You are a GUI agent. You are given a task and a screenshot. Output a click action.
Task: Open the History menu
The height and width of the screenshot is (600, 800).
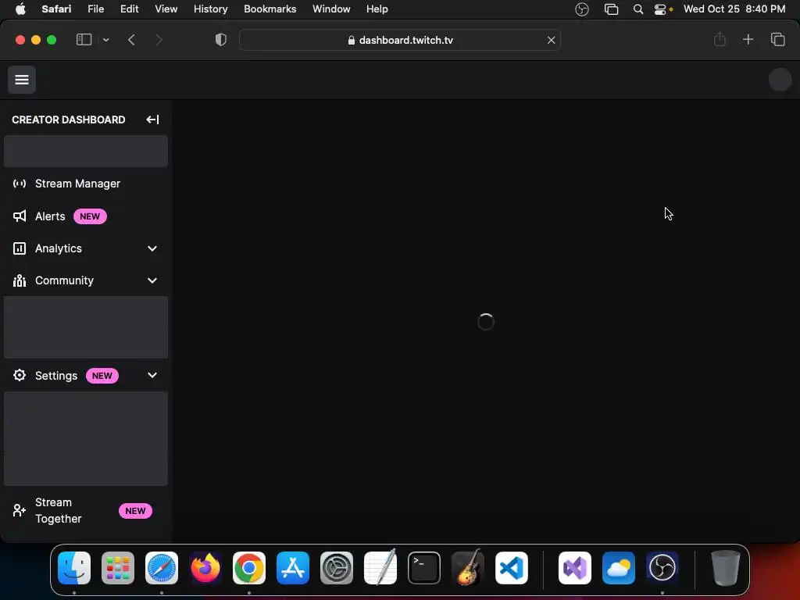click(x=210, y=9)
